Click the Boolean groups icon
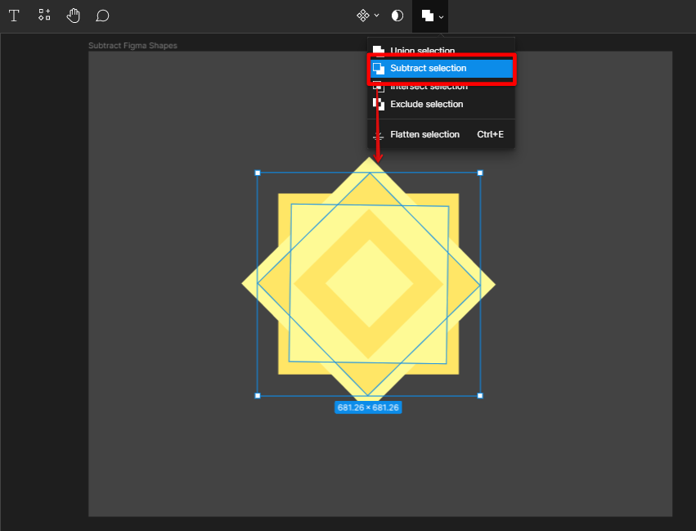The height and width of the screenshot is (531, 696). [x=427, y=16]
